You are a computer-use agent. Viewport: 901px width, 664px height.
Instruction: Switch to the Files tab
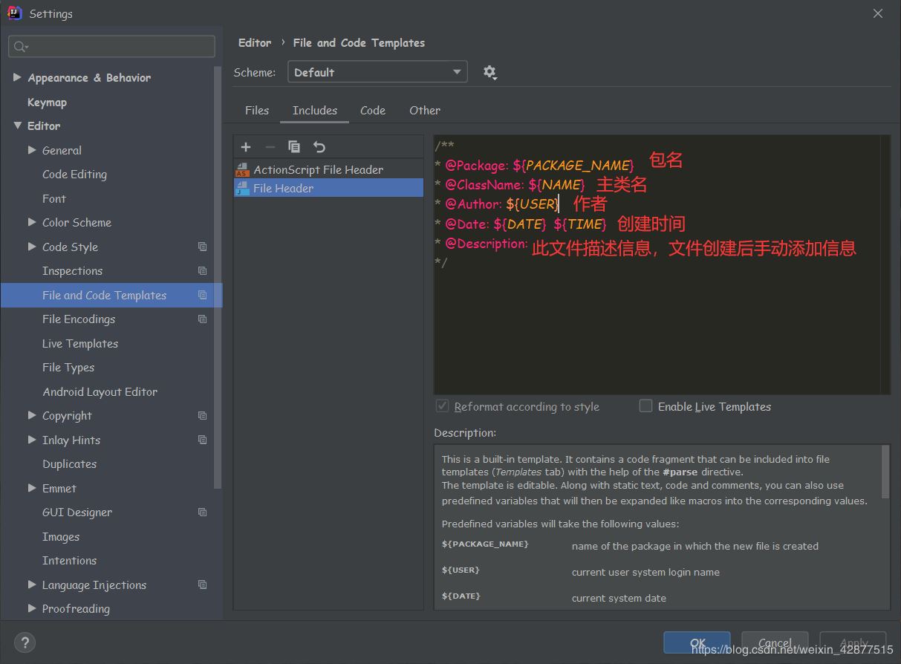tap(257, 110)
